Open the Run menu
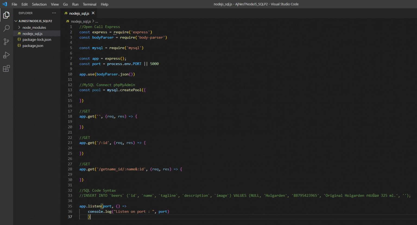 coord(75,4)
